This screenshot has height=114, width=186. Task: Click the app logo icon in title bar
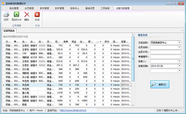coord(3,3)
